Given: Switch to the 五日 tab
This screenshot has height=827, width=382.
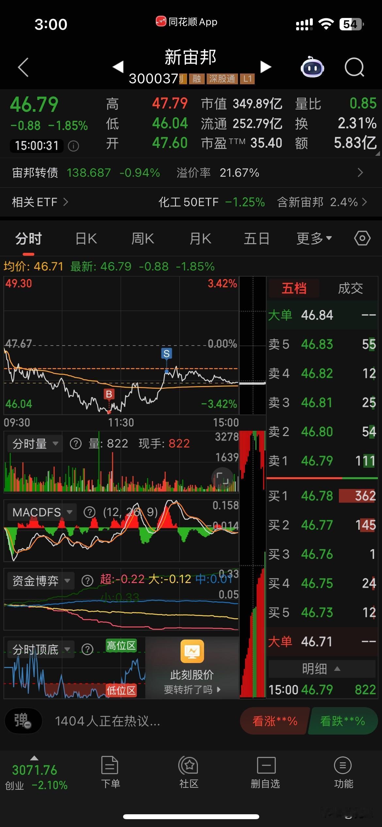Looking at the screenshot, I should point(257,239).
